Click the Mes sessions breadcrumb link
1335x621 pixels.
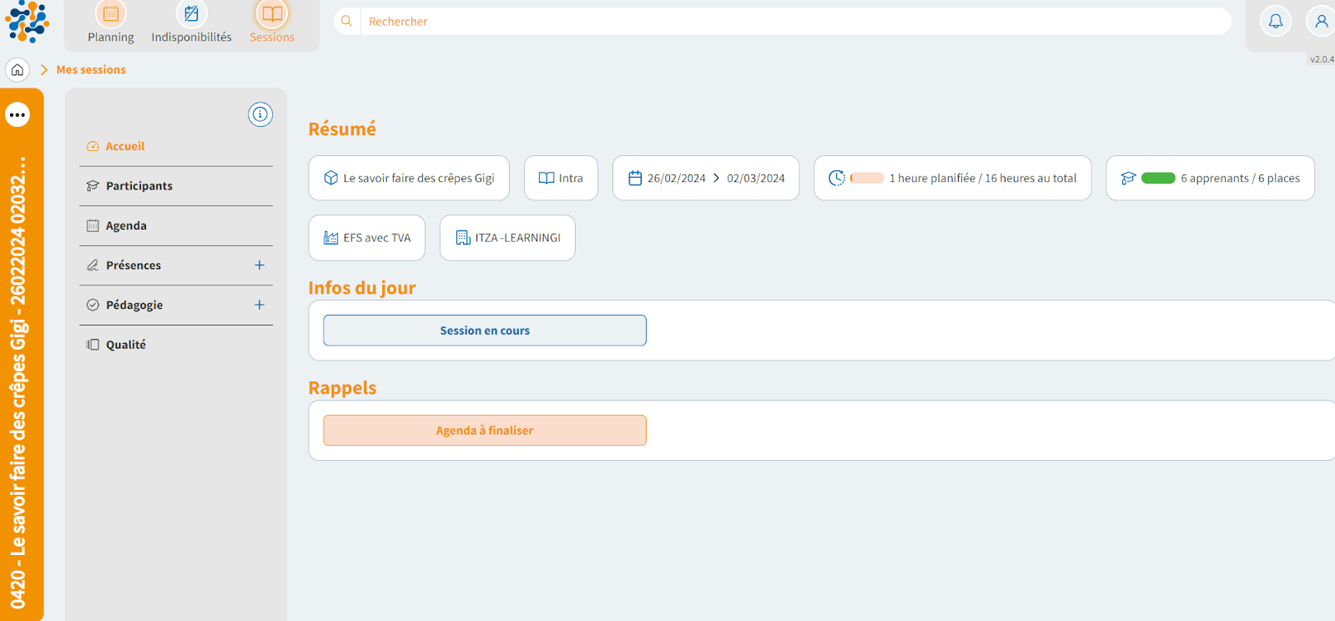coord(91,70)
